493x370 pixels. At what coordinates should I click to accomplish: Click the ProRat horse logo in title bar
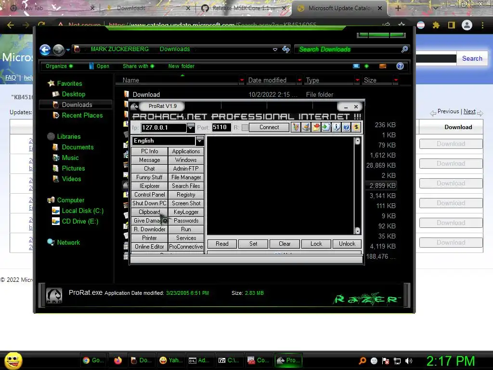(x=135, y=106)
